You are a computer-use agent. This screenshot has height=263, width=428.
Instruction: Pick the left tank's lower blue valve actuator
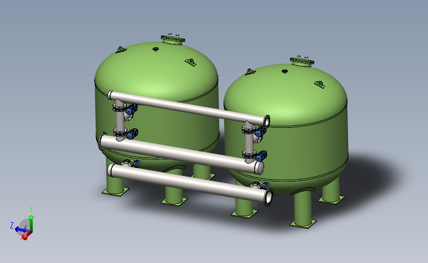(x=132, y=134)
